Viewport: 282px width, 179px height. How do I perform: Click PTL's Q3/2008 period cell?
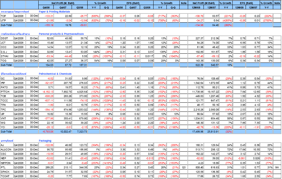[19, 167]
